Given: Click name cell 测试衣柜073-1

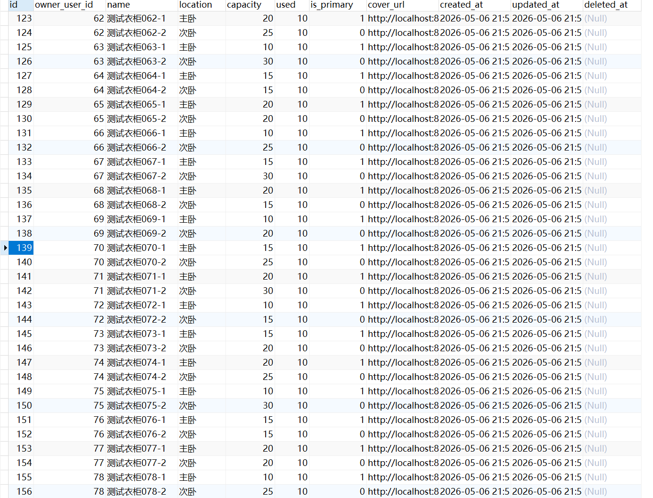Looking at the screenshot, I should click(x=141, y=334).
